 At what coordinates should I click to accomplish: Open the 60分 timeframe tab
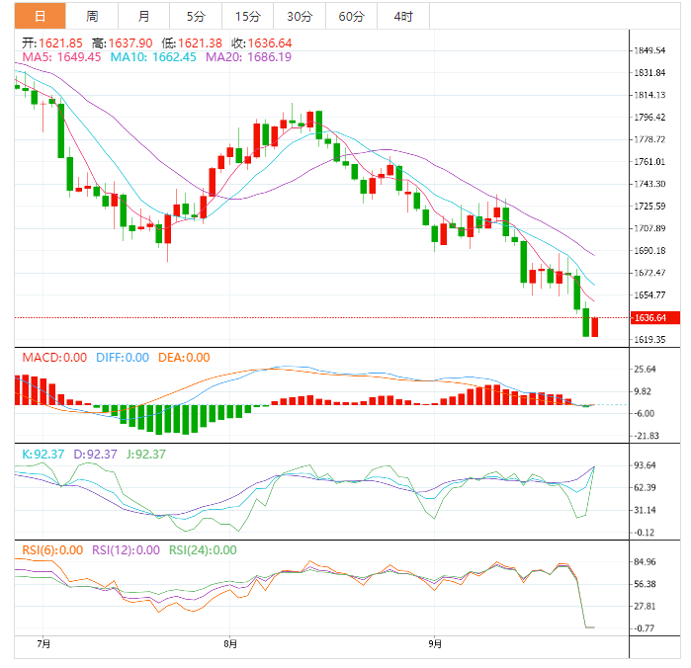pyautogui.click(x=352, y=16)
